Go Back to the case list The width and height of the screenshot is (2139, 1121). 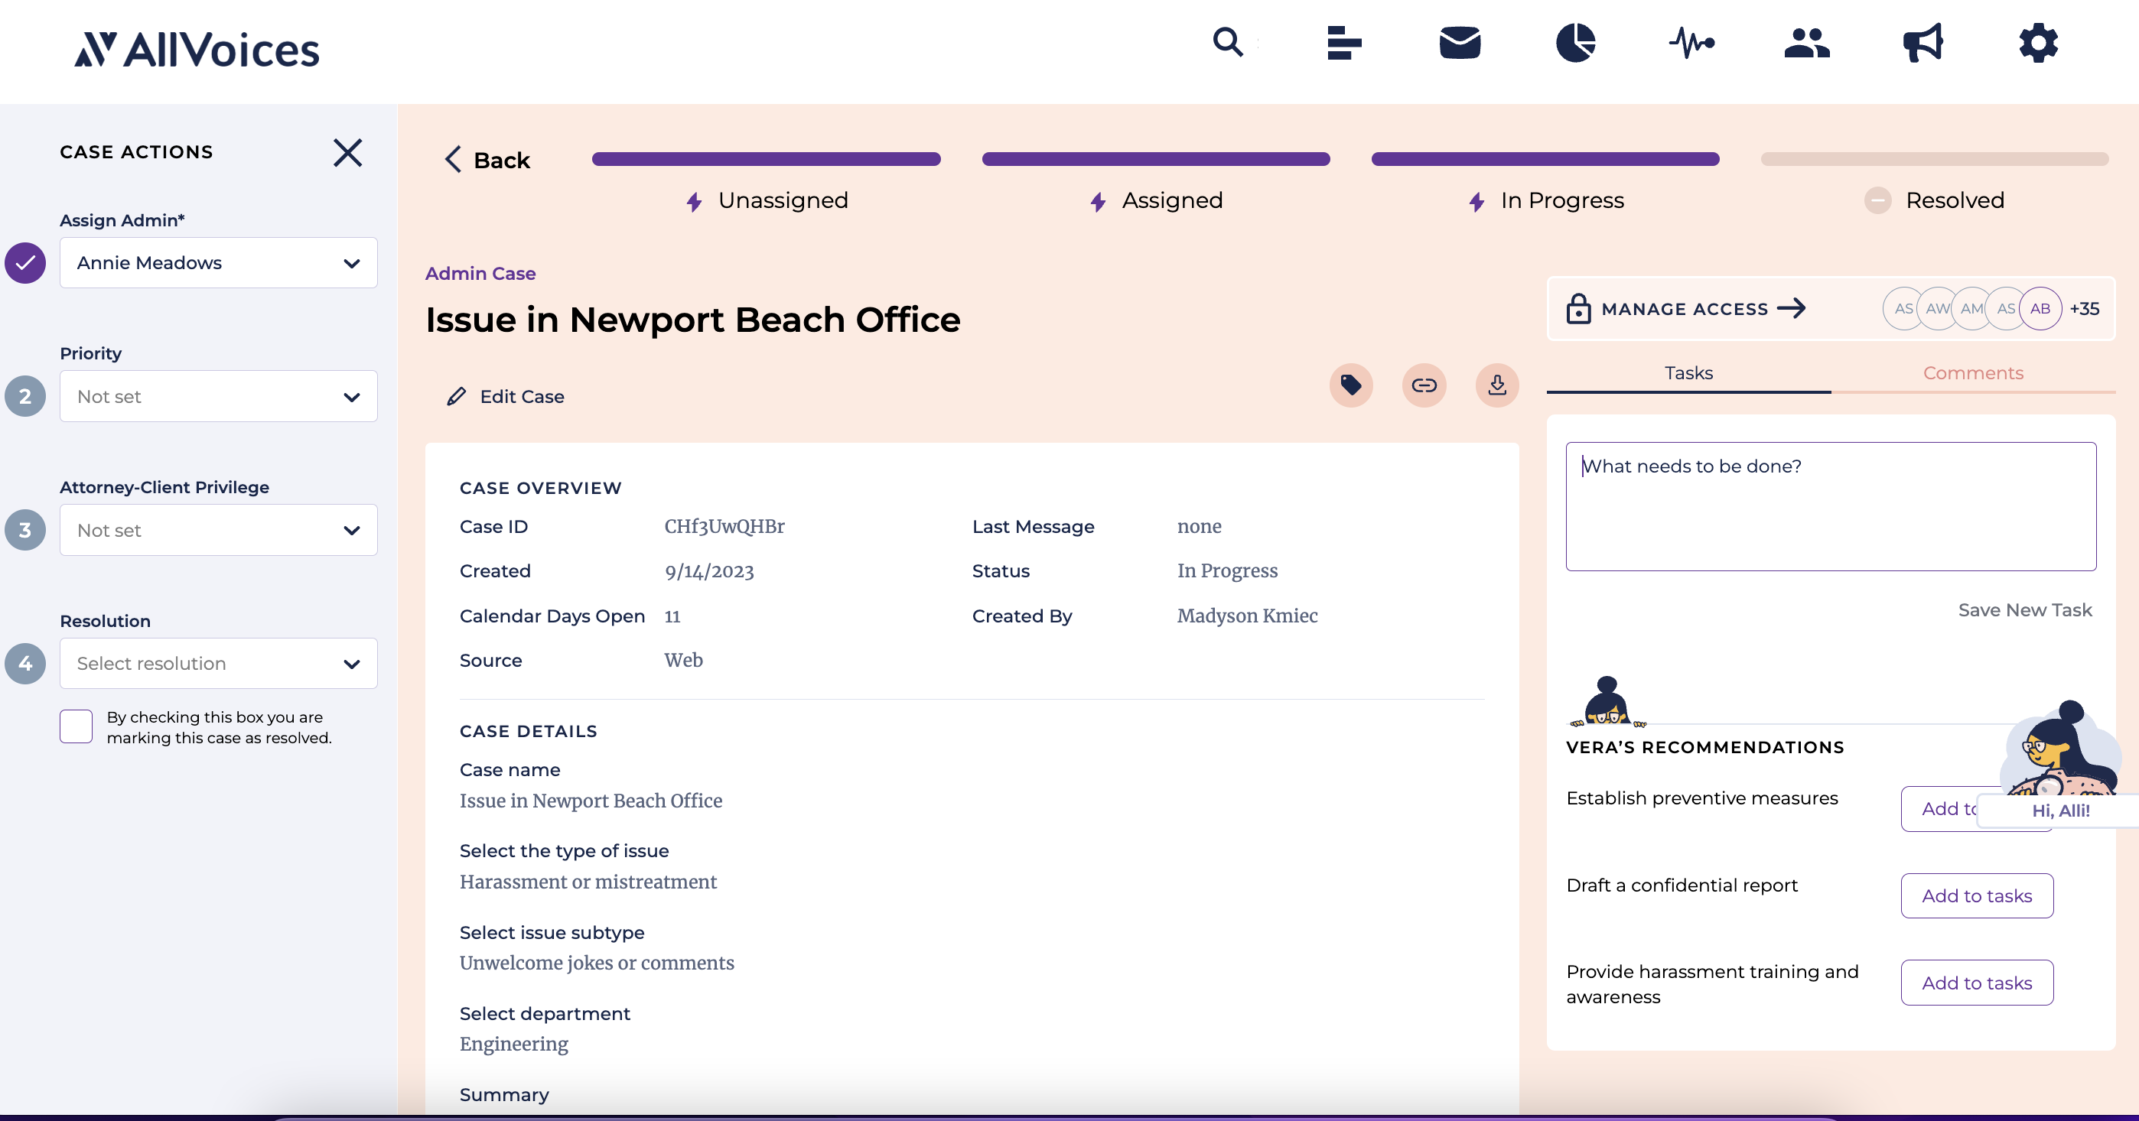click(488, 160)
